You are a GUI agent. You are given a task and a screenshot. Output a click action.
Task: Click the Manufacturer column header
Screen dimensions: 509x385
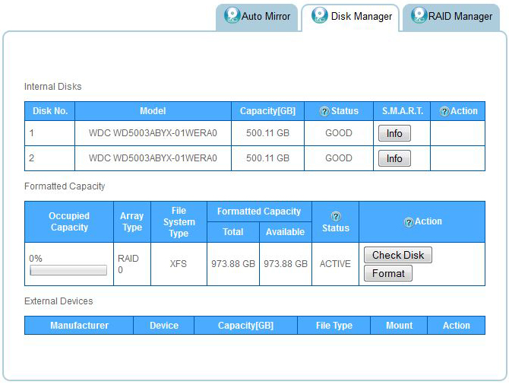[79, 326]
